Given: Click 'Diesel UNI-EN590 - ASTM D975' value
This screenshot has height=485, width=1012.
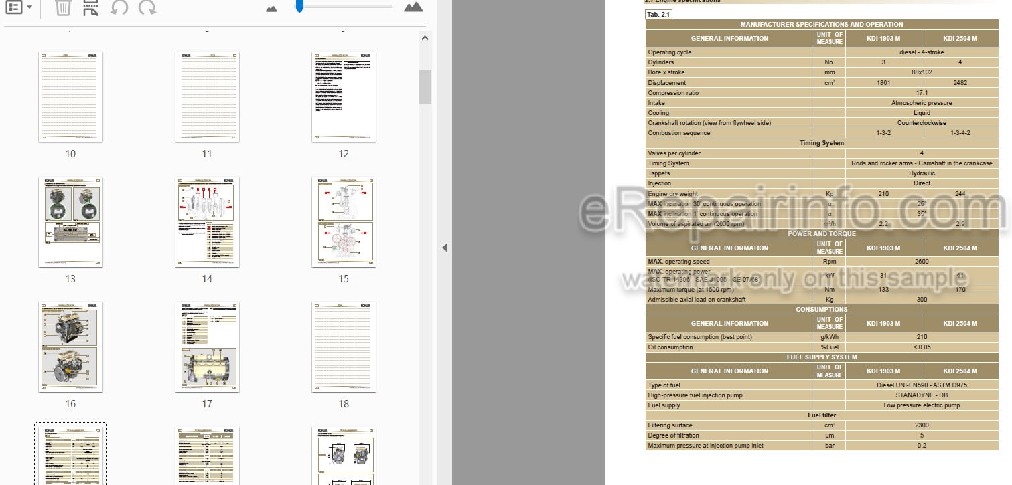Looking at the screenshot, I should click(922, 385).
